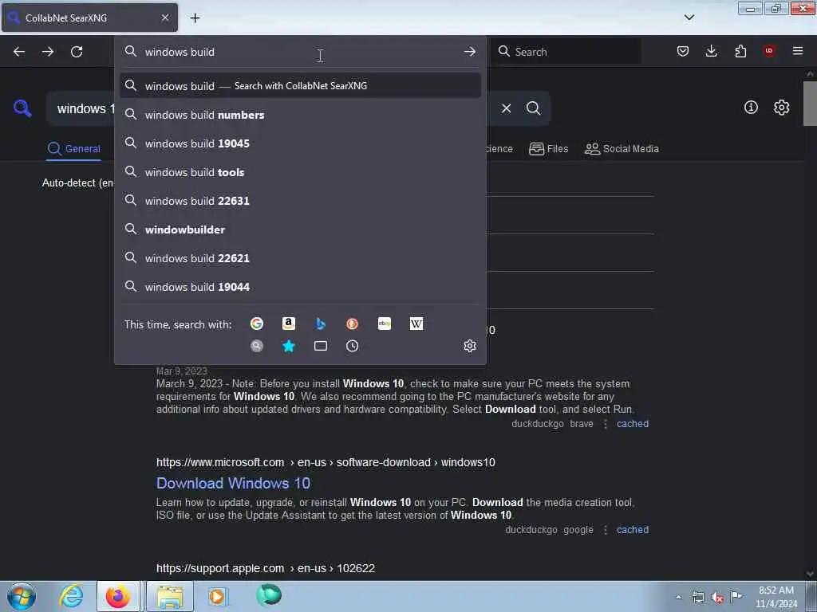
Task: Select suggestion windows build numbers
Action: point(300,115)
